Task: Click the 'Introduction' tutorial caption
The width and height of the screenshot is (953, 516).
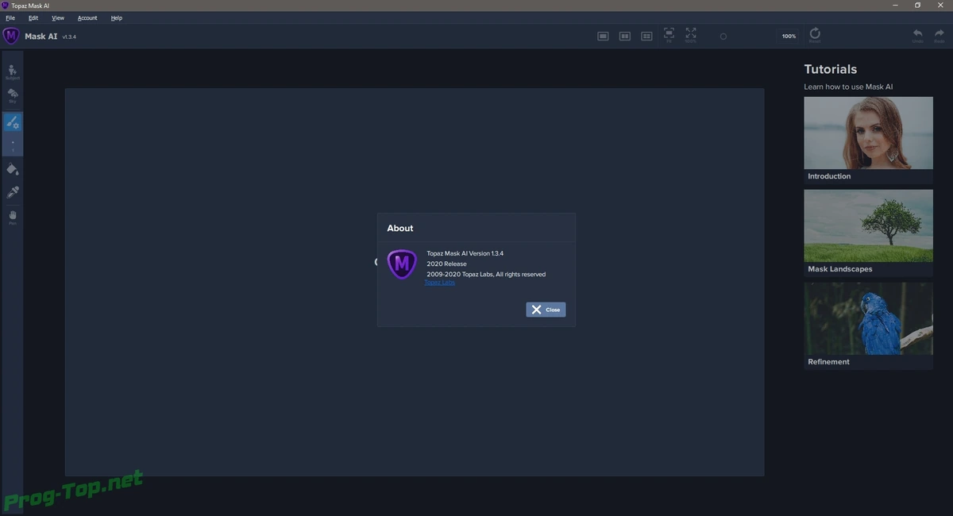Action: [829, 176]
